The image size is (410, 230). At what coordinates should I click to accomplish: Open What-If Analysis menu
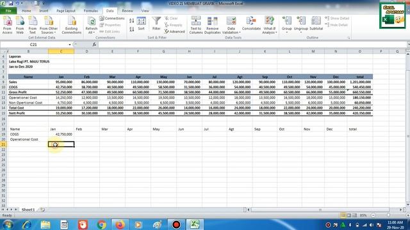tap(270, 25)
